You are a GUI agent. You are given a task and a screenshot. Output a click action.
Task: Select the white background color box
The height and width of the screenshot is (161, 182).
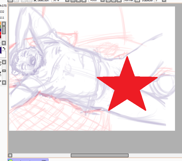click(3, 54)
